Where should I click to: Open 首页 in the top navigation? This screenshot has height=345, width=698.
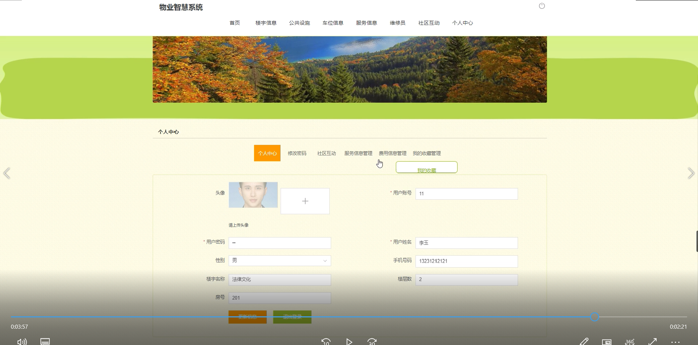tap(235, 23)
